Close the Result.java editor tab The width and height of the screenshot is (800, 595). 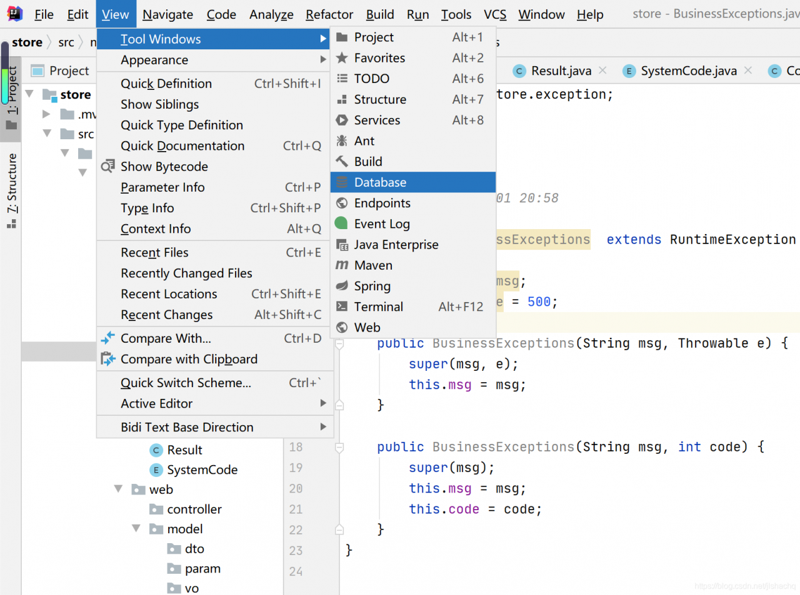[602, 71]
